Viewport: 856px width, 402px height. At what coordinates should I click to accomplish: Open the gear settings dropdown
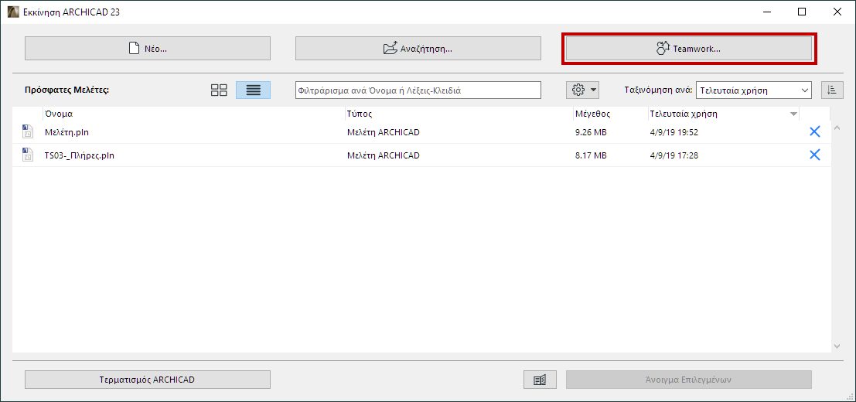point(582,90)
